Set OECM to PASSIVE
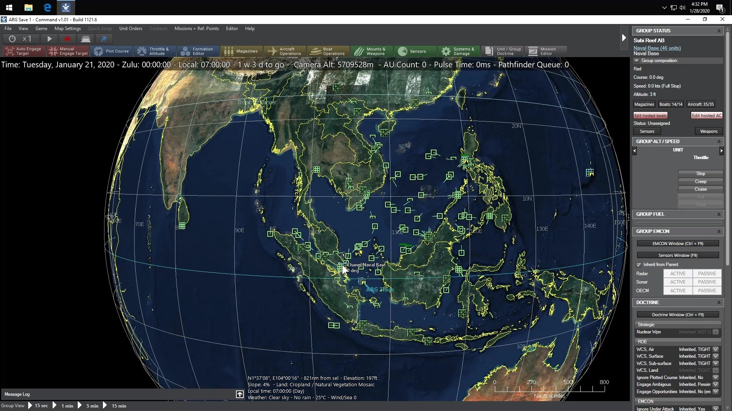 click(707, 291)
